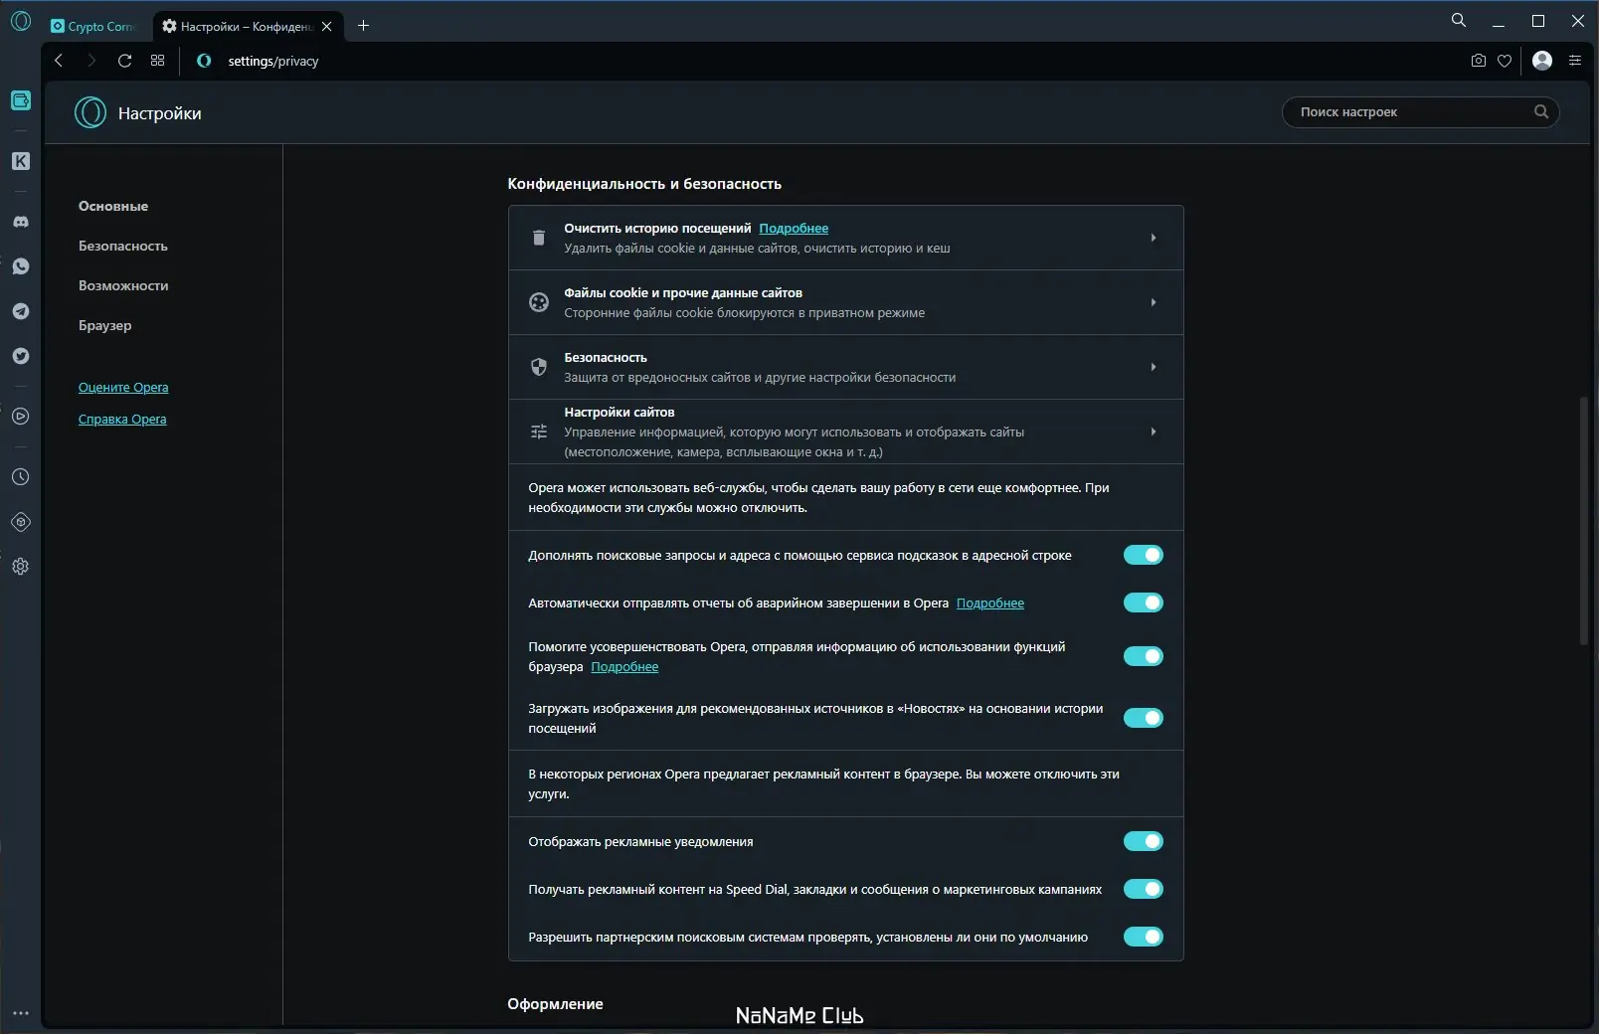Add page to bookmarks heart icon
The width and height of the screenshot is (1599, 1034).
1505,61
